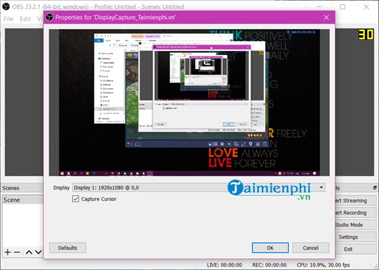
Task: Click the Exit button in OBS
Action: click(x=355, y=249)
